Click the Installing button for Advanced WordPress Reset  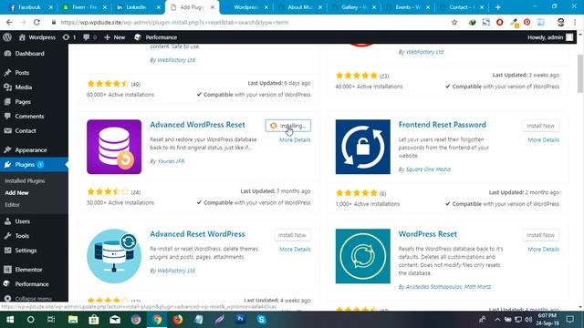point(288,126)
